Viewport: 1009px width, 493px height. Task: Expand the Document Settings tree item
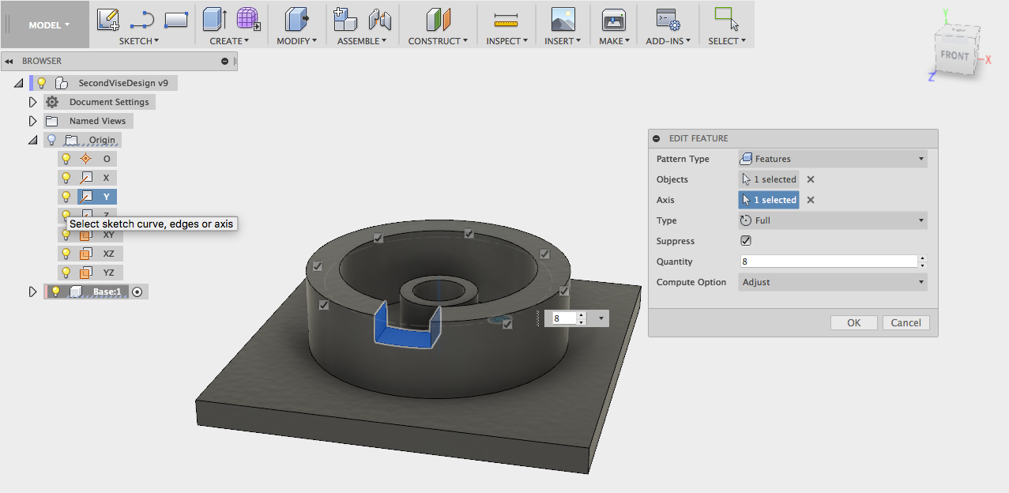(32, 101)
